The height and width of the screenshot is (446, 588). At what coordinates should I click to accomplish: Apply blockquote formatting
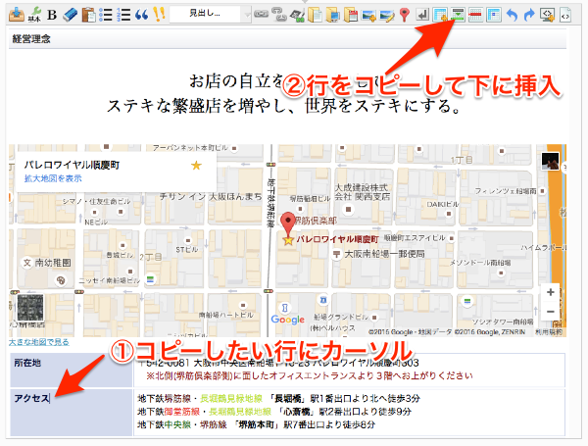point(141,15)
